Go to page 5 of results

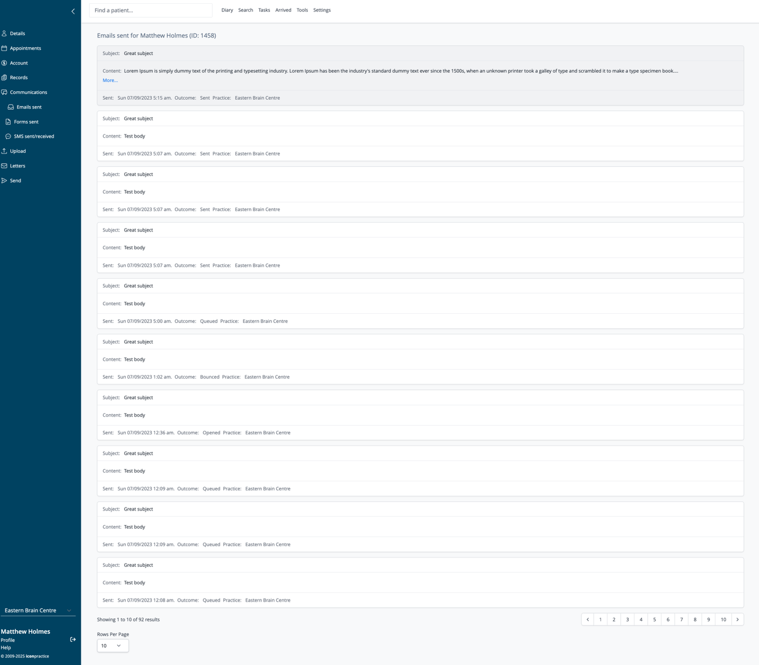point(654,619)
